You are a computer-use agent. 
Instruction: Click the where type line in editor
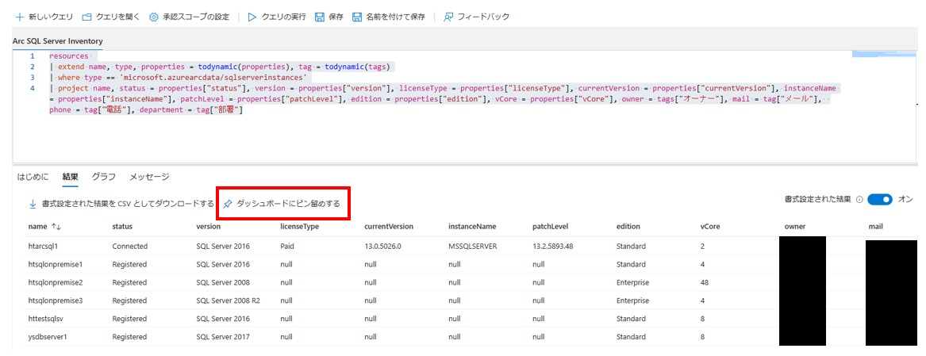180,78
